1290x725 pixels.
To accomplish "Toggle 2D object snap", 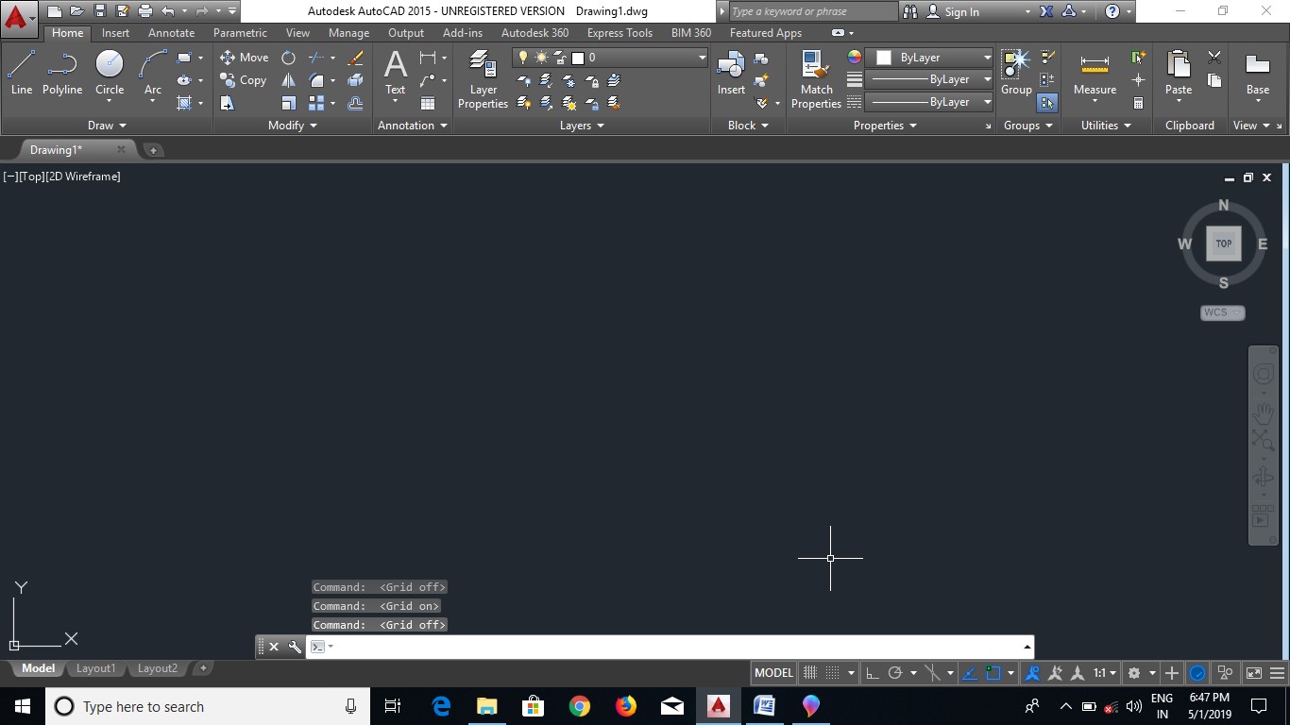I will click(x=993, y=673).
